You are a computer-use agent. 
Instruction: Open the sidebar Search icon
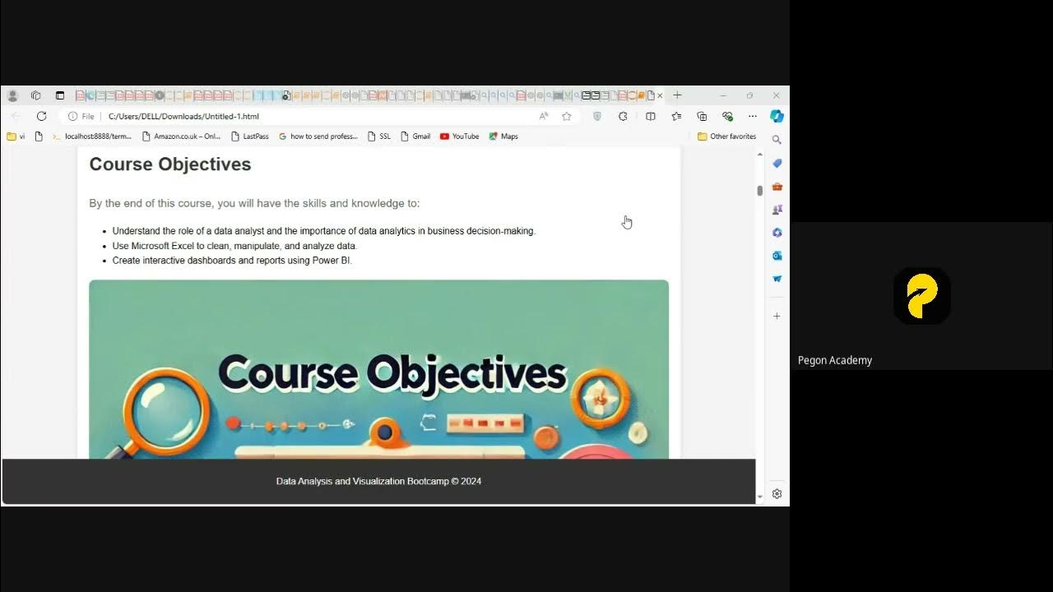point(777,140)
